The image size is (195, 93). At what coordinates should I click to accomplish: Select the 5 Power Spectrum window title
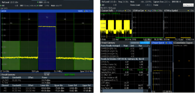[158, 43]
